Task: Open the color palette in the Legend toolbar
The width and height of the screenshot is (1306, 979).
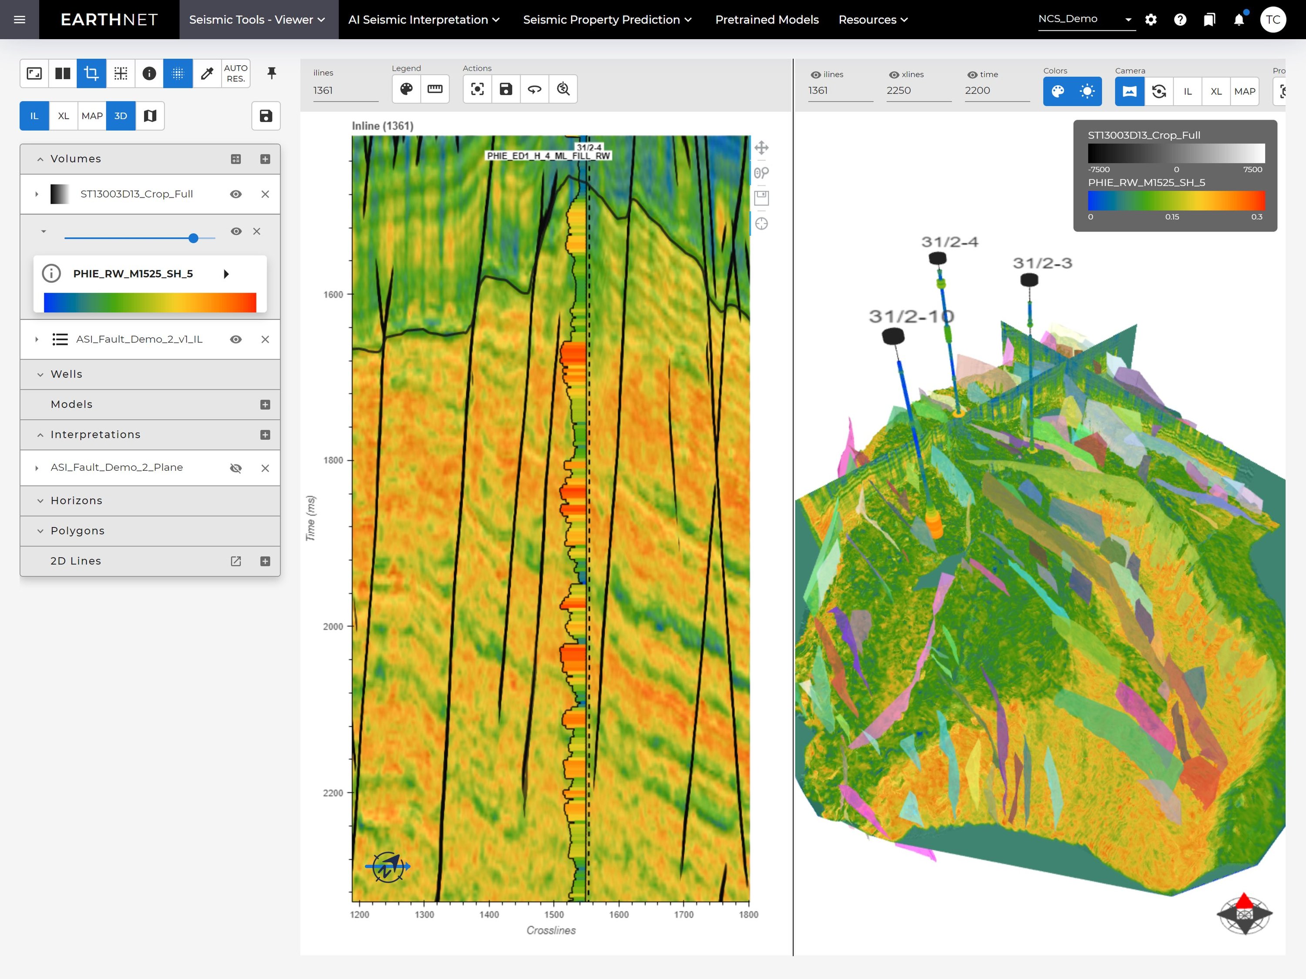Action: (406, 89)
